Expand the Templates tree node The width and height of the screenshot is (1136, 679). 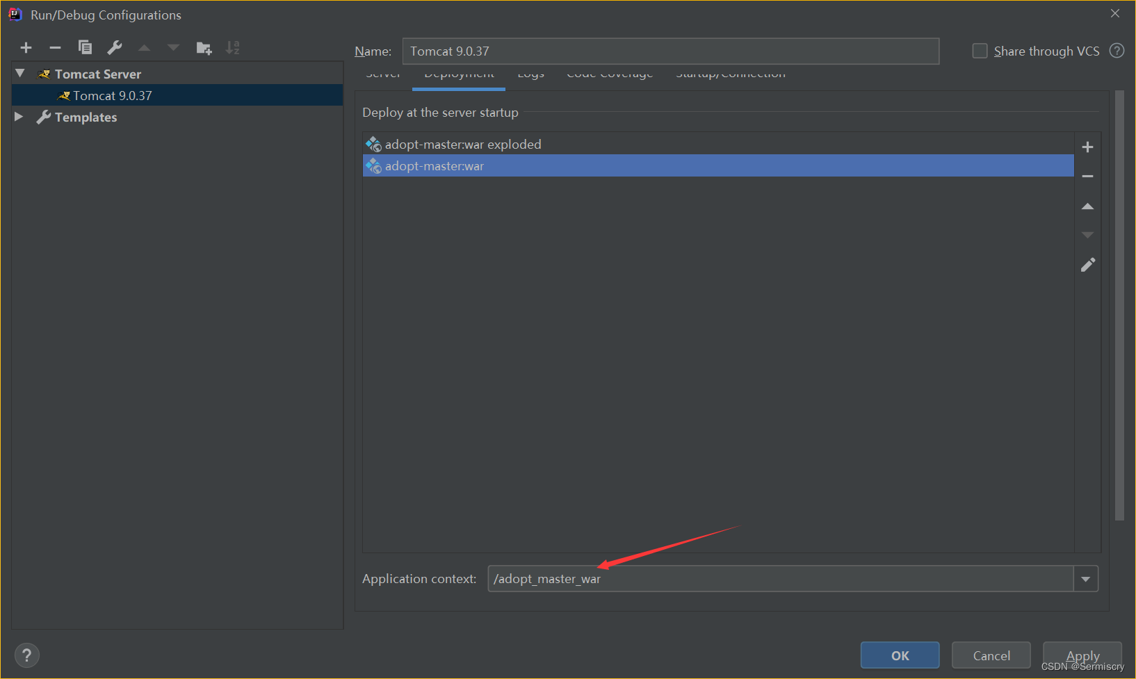click(x=19, y=117)
